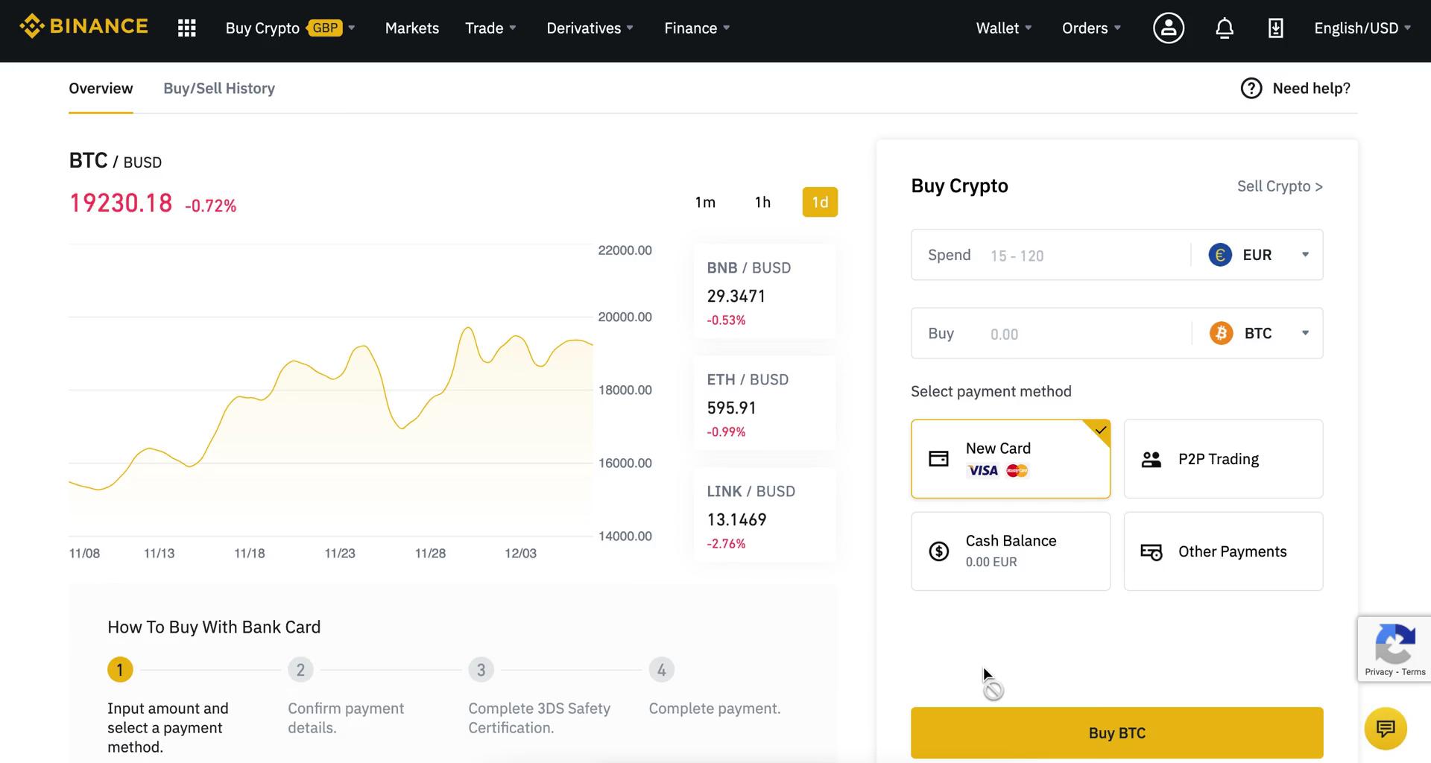
Task: Switch to the Buy/Sell History tab
Action: coord(219,88)
